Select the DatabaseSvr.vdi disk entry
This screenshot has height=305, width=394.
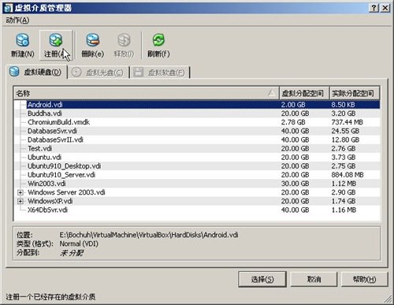(x=52, y=131)
